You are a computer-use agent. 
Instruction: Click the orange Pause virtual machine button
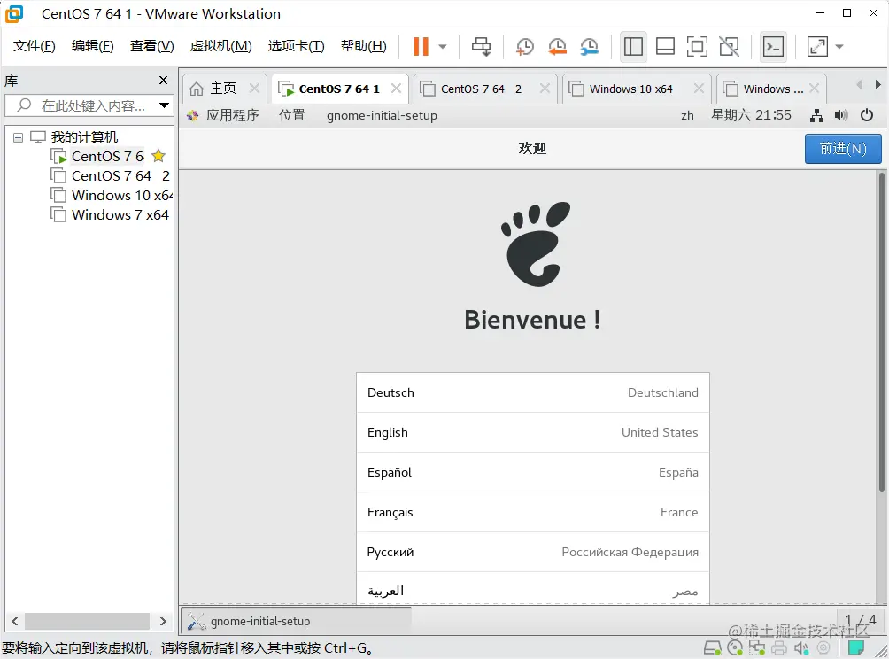421,47
